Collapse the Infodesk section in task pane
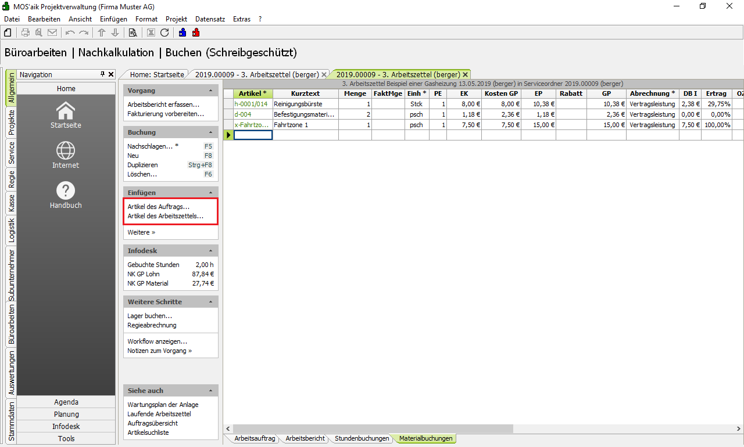744x447 pixels. (x=210, y=251)
